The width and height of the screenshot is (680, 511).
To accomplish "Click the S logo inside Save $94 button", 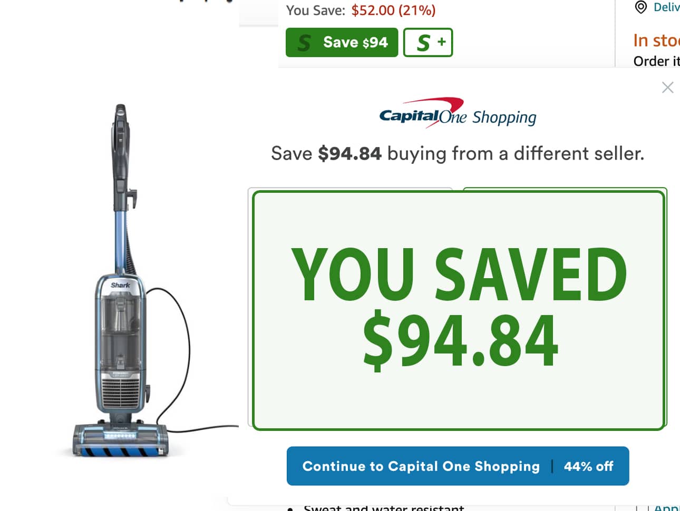I will 304,43.
